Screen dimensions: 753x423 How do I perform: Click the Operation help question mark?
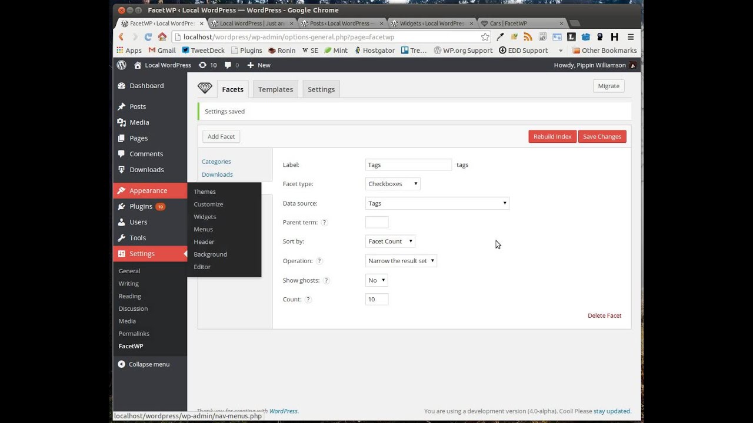(319, 261)
